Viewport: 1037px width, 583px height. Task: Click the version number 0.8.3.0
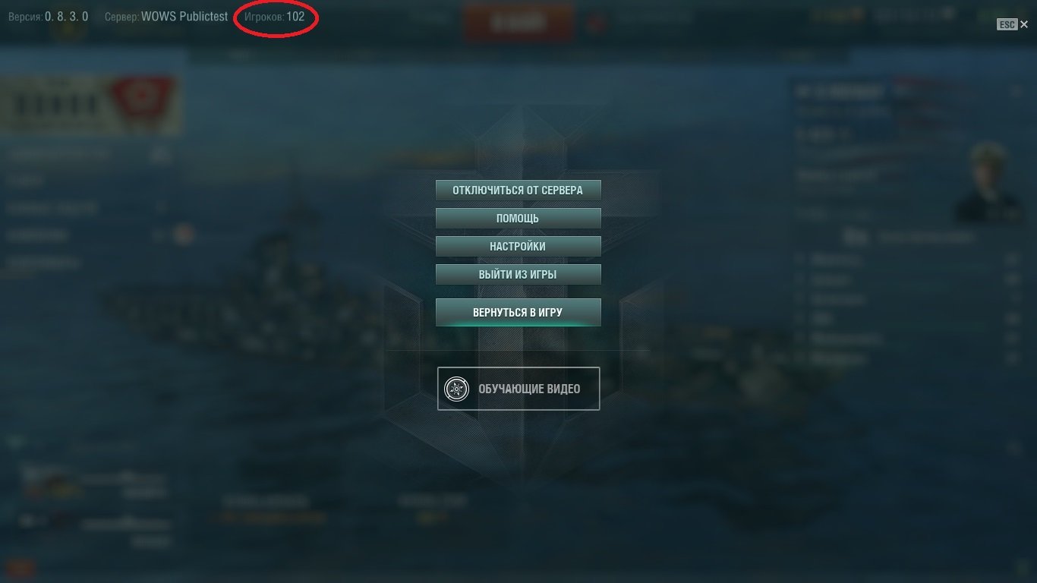click(67, 16)
